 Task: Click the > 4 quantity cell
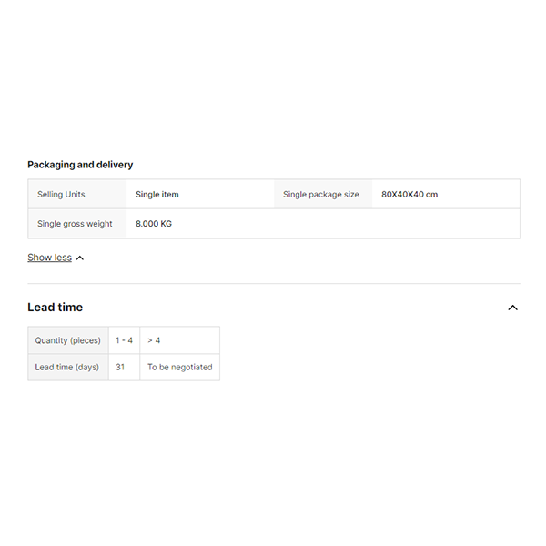154,340
